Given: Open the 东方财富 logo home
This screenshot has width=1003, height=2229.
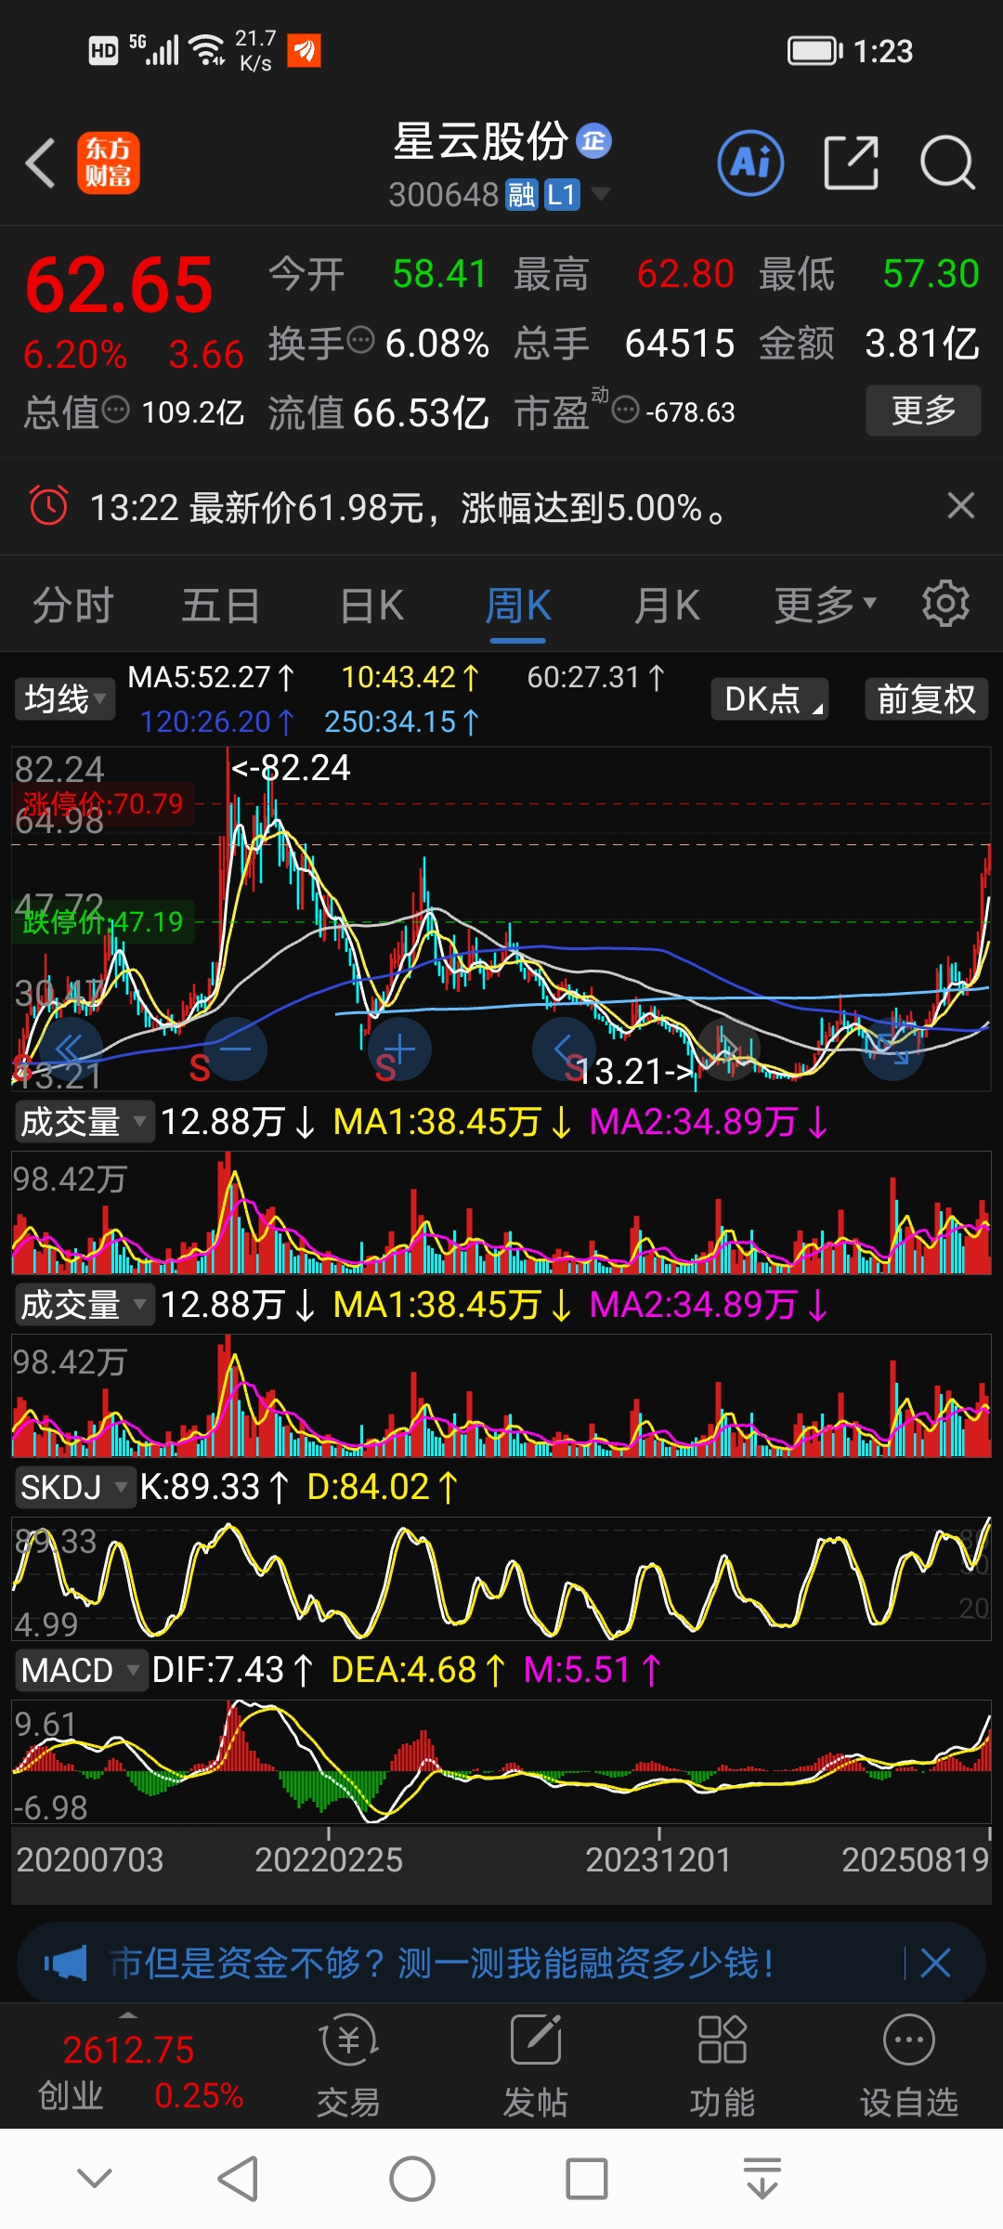Looking at the screenshot, I should pyautogui.click(x=109, y=163).
